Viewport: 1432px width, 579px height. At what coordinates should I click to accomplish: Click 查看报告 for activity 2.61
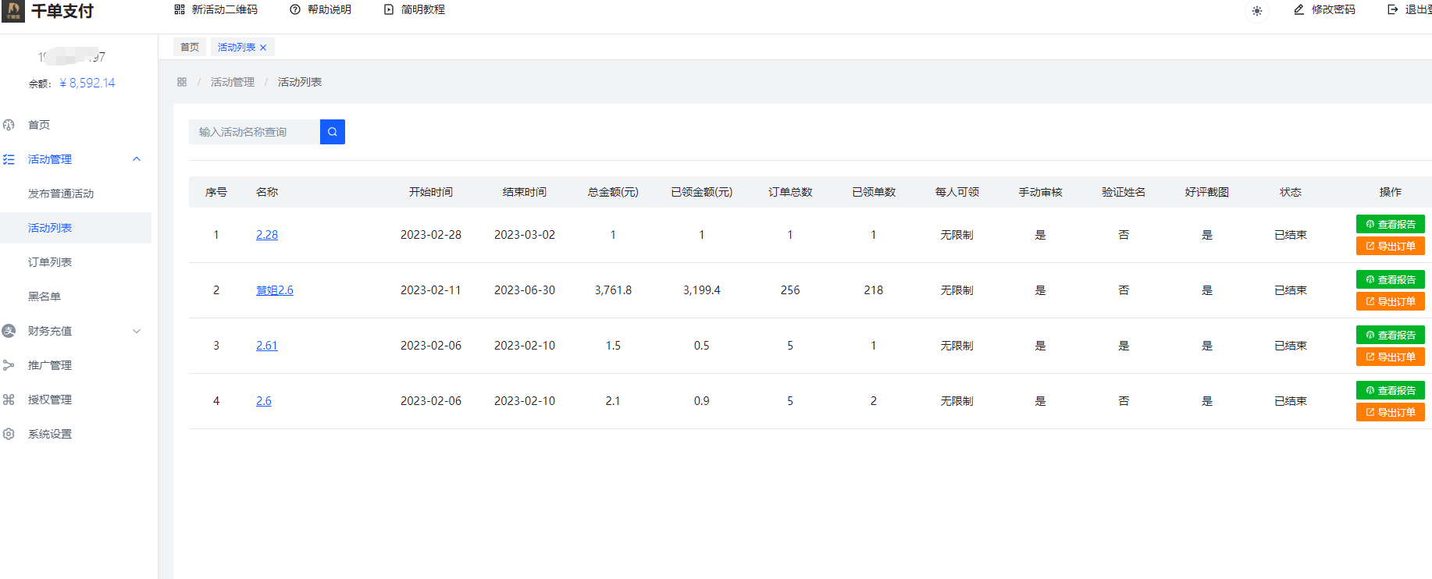pyautogui.click(x=1391, y=335)
